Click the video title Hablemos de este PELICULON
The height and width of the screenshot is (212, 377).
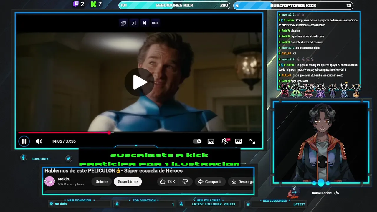pyautogui.click(x=113, y=171)
